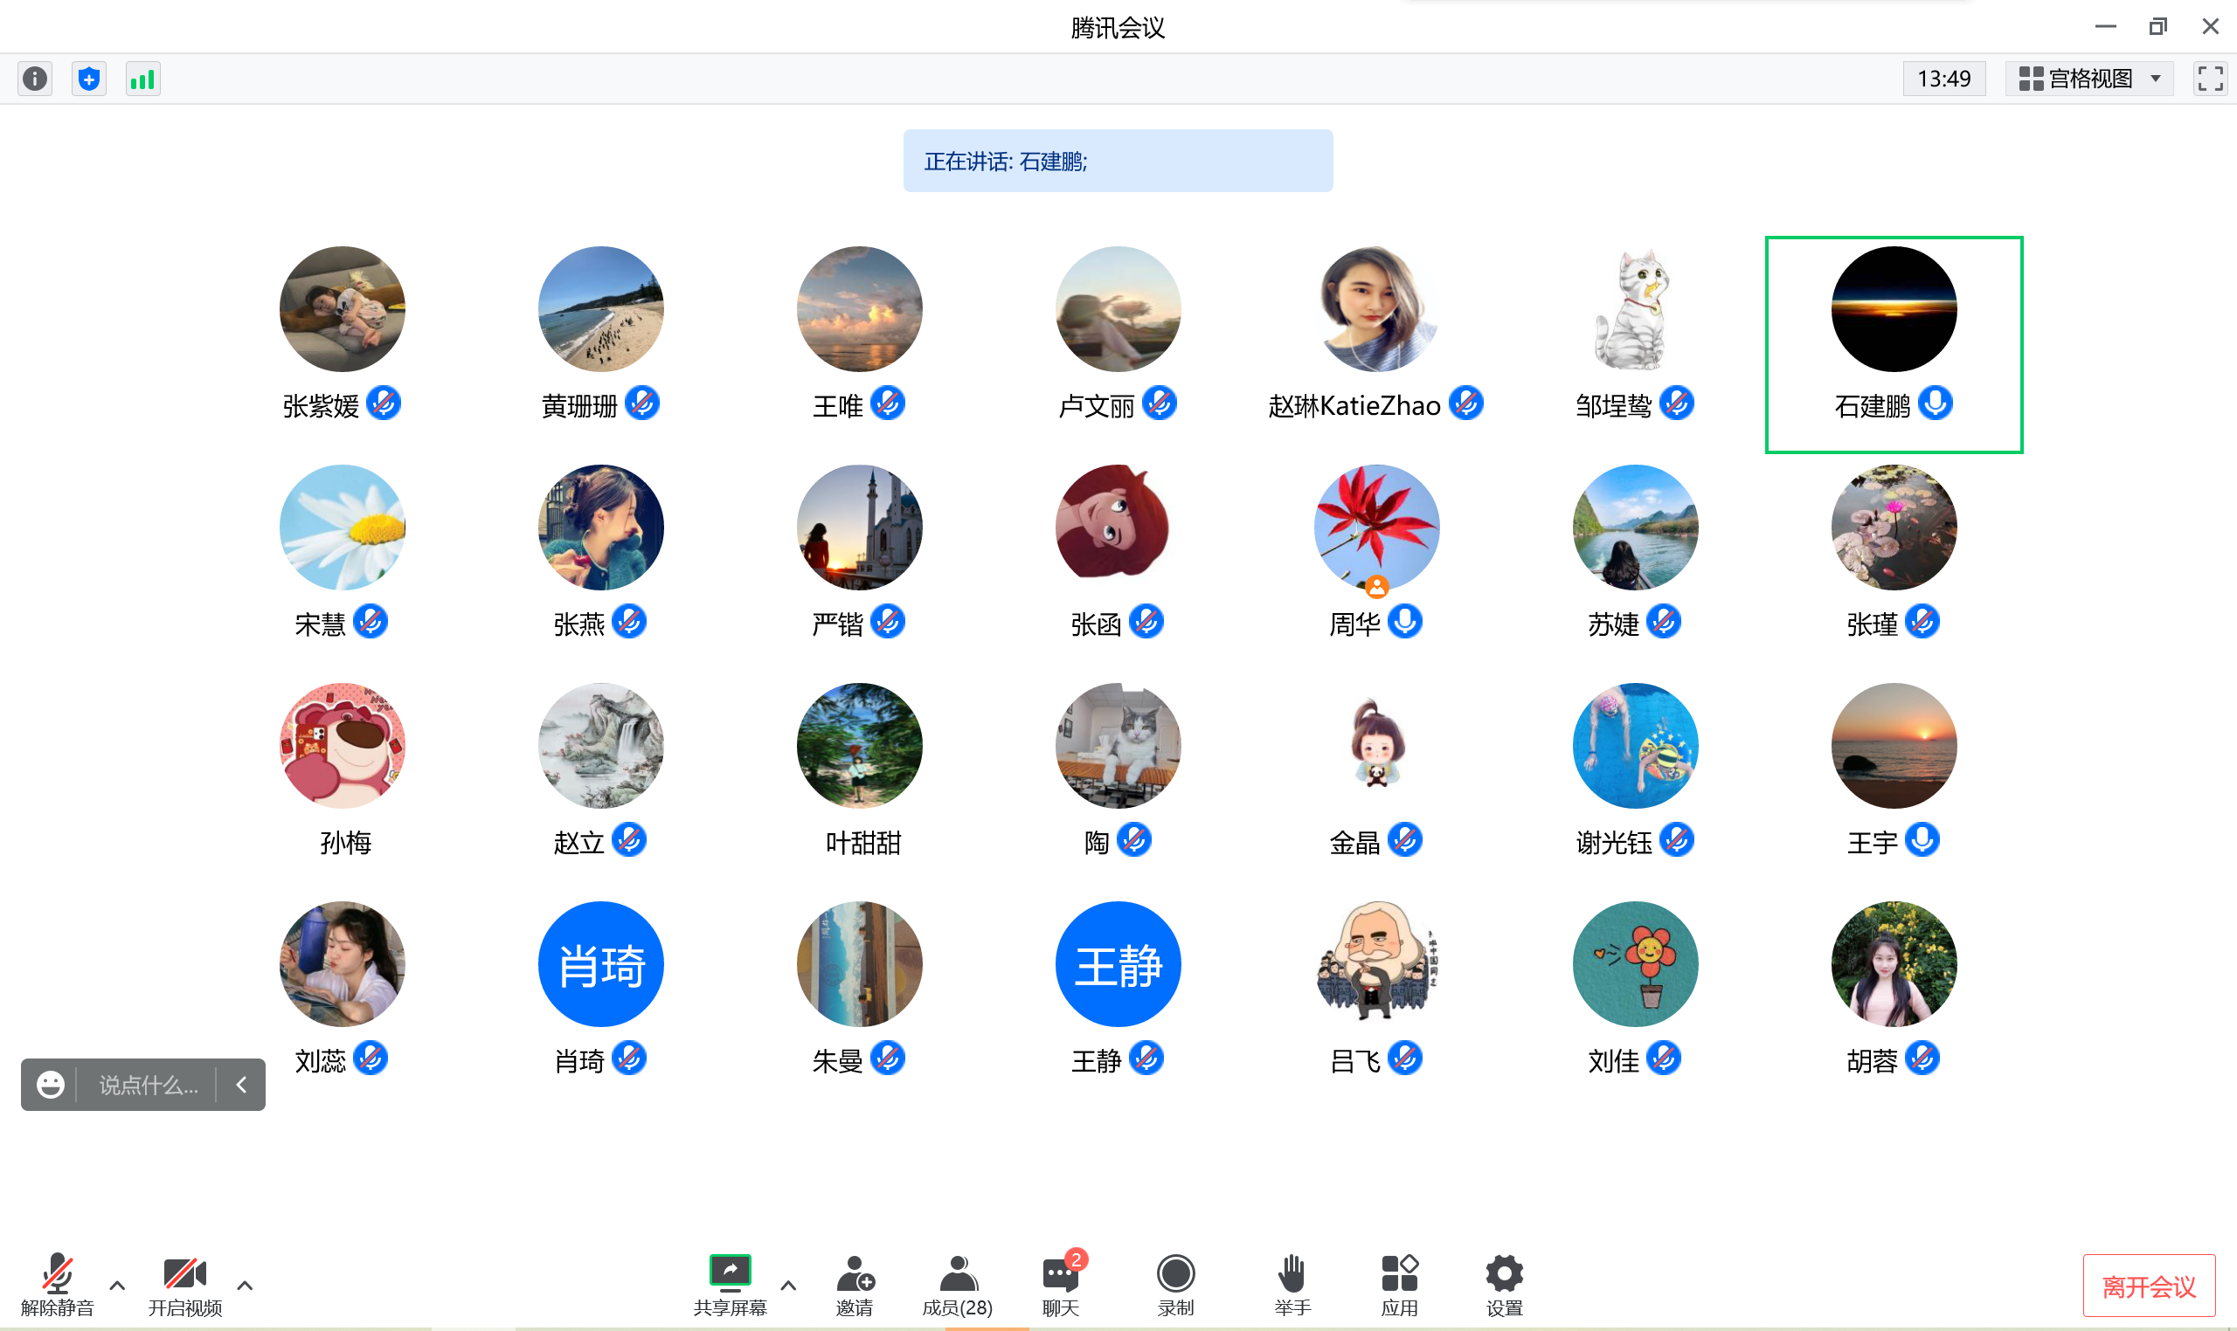This screenshot has width=2237, height=1331.
Task: Click 严锴's muted microphone icon
Action: [889, 623]
